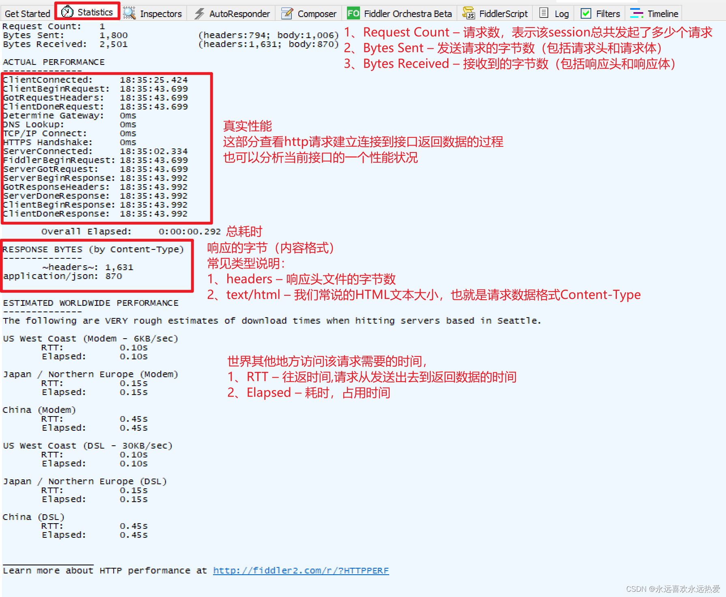Screen dimensions: 726x597
Task: Open the AutoResponder tab
Action: [x=239, y=13]
